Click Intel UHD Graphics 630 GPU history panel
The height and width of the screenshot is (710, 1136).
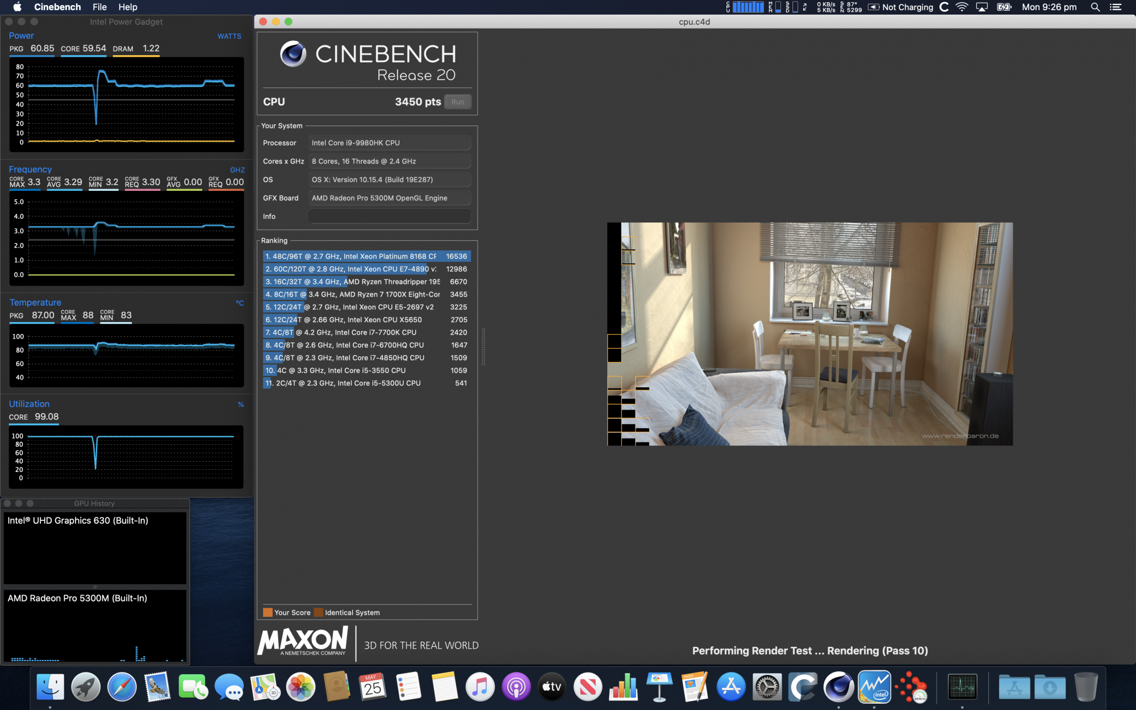95,548
